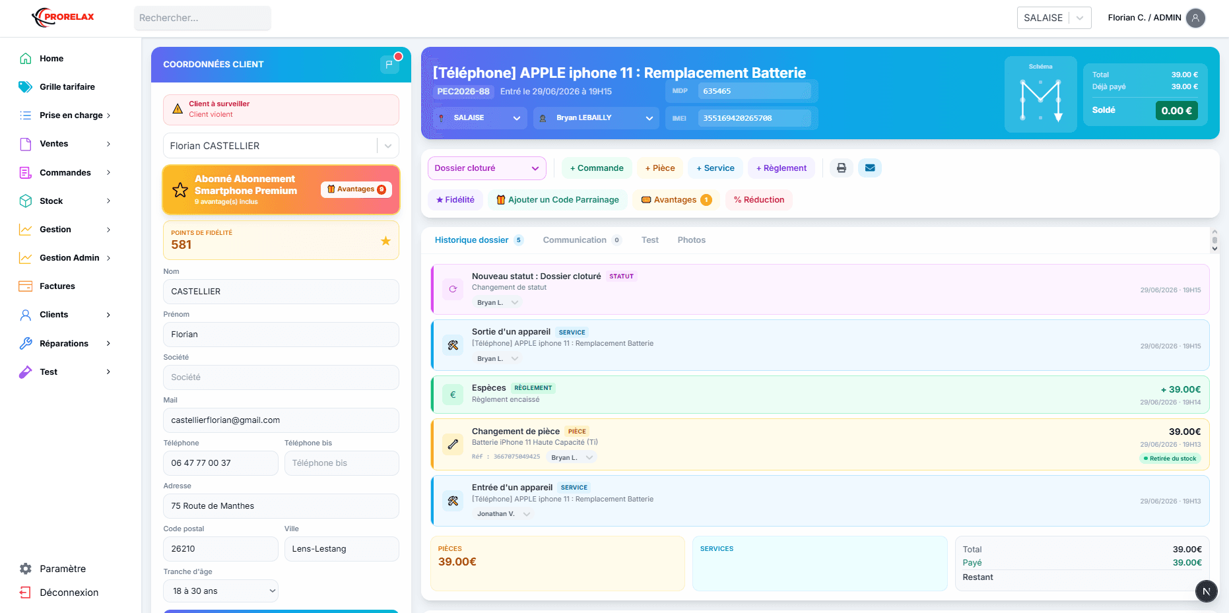
Task: Click the wrench icon on Changement de pièce
Action: [453, 445]
